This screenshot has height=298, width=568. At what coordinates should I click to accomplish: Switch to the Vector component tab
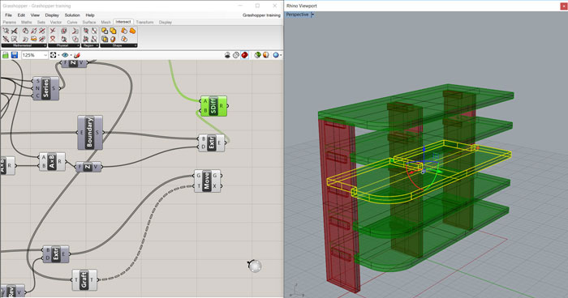[56, 22]
